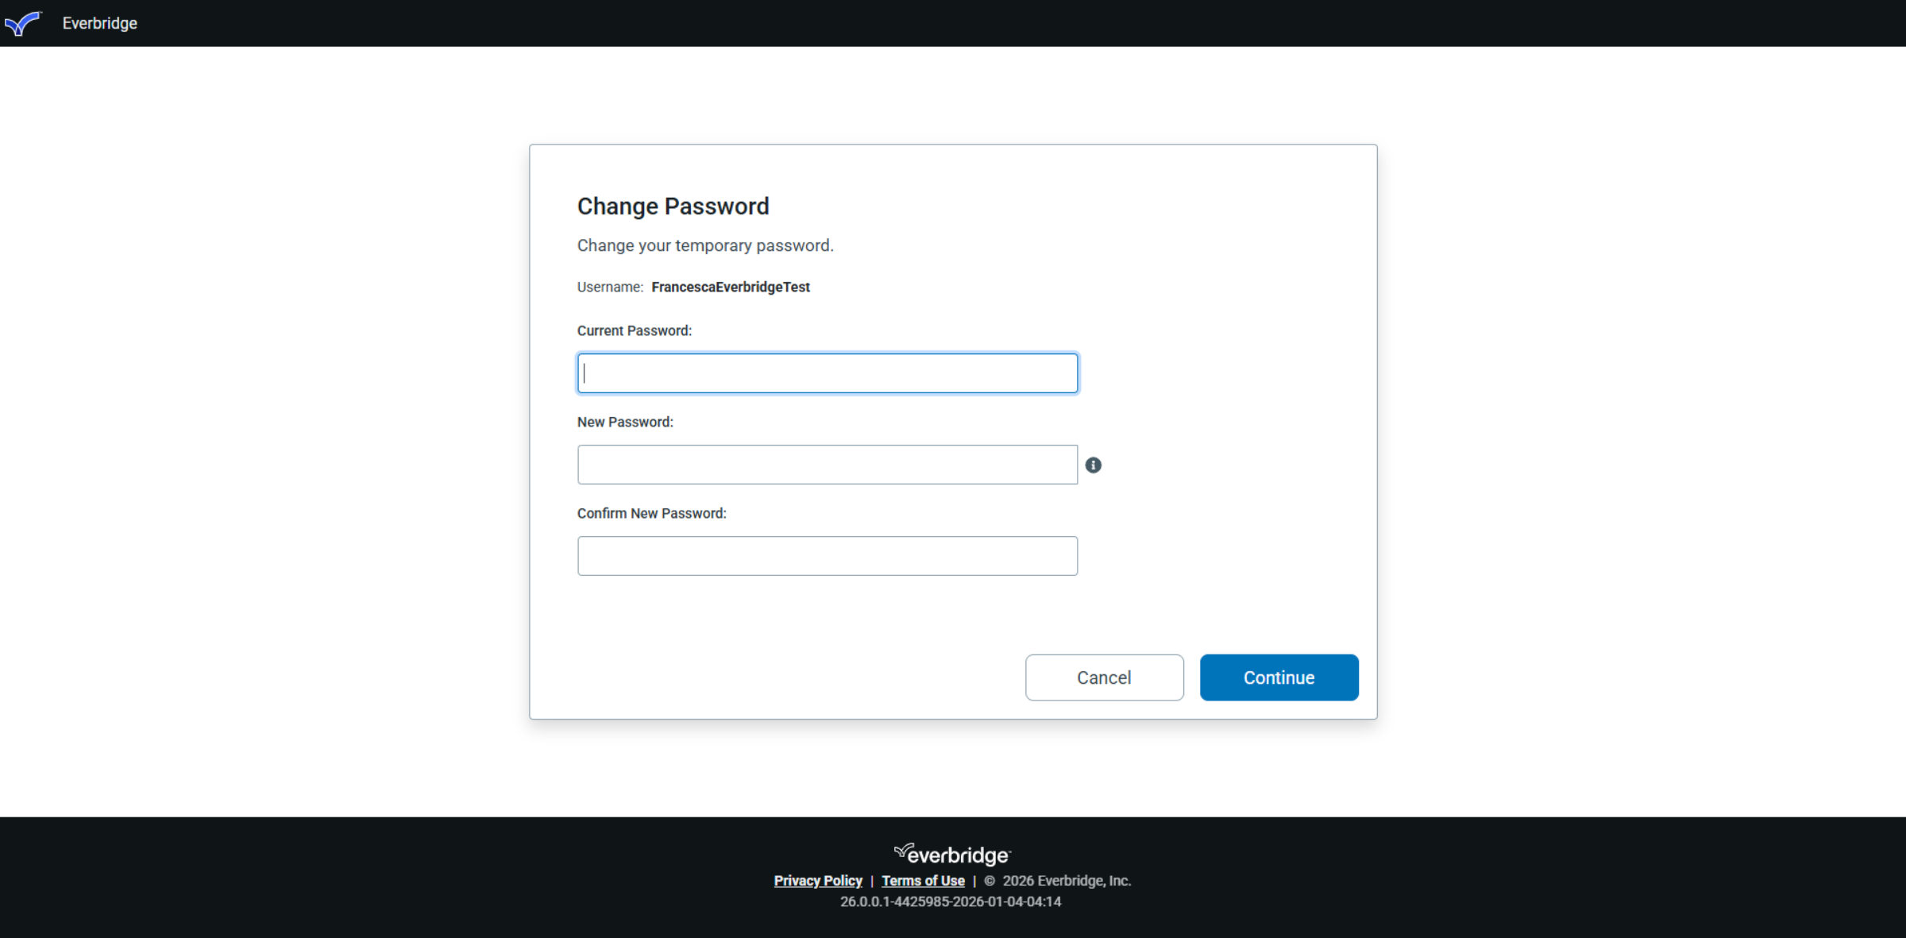Screen dimensions: 1906x938
Task: Open the Terms of Use link
Action: click(923, 880)
